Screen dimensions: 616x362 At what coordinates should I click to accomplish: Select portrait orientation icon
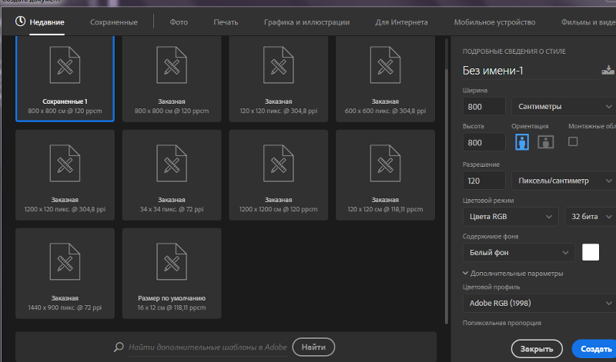tap(522, 142)
